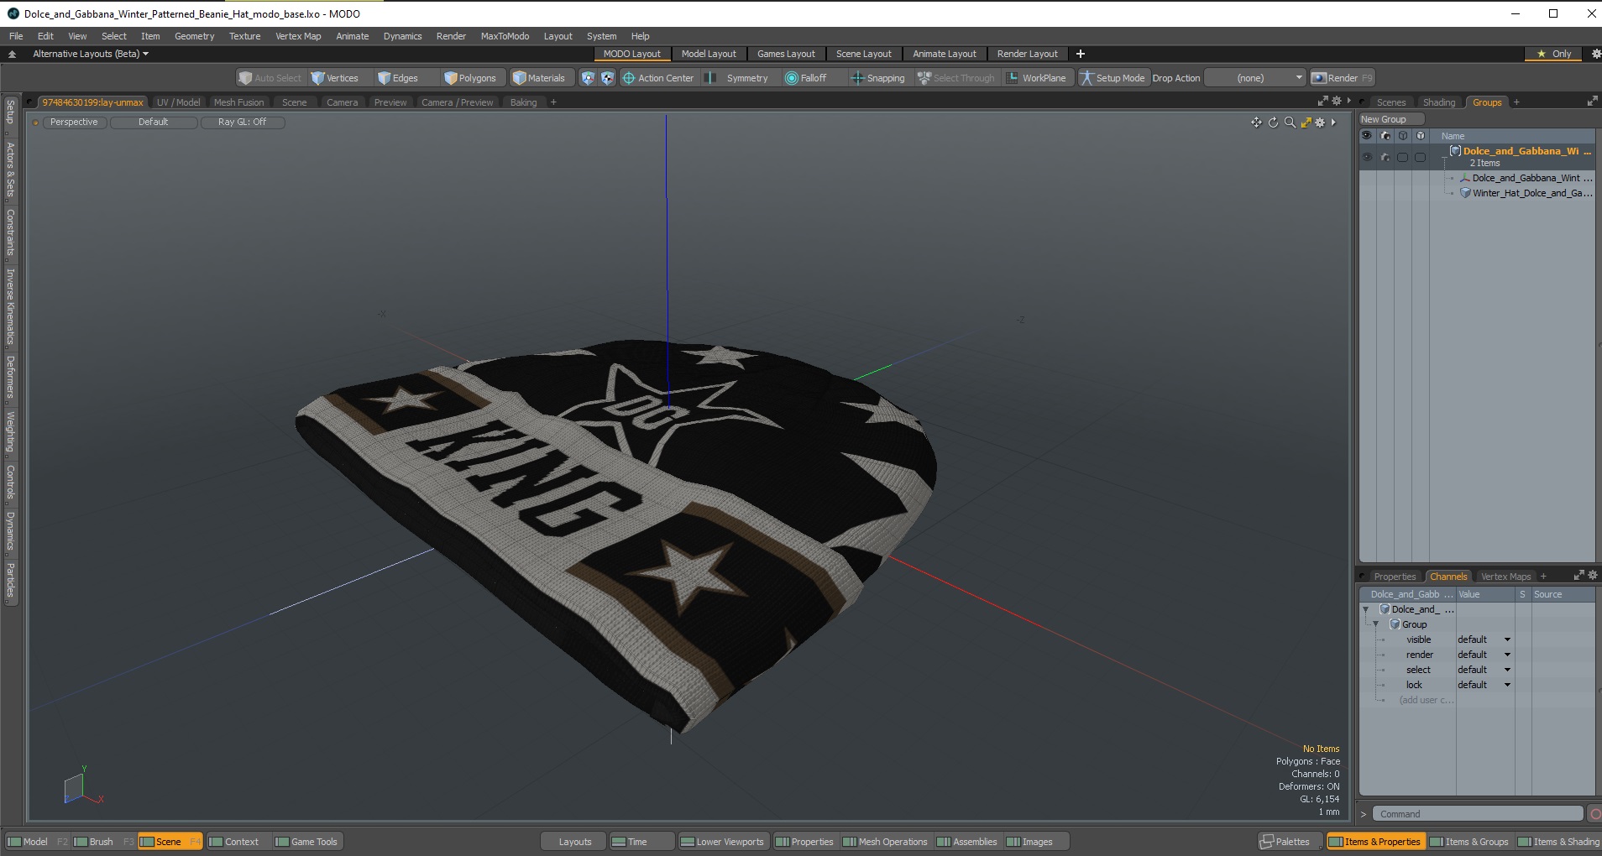Open the Geometry menu
Screen dimensions: 1602x856
194,36
